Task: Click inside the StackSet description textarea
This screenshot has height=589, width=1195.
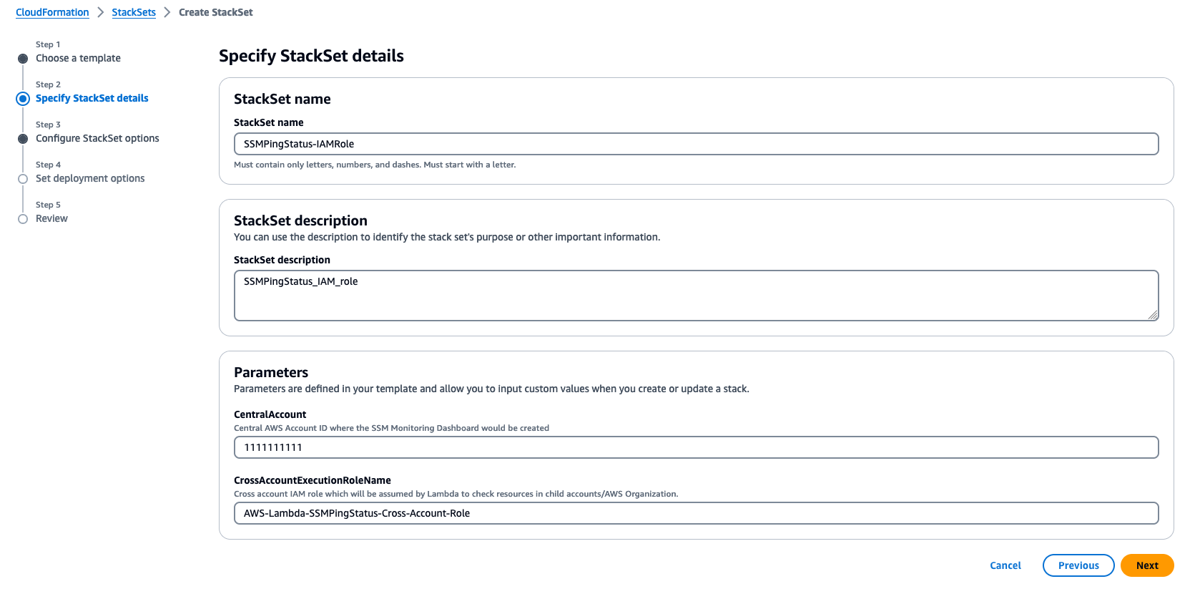Action: pyautogui.click(x=696, y=295)
